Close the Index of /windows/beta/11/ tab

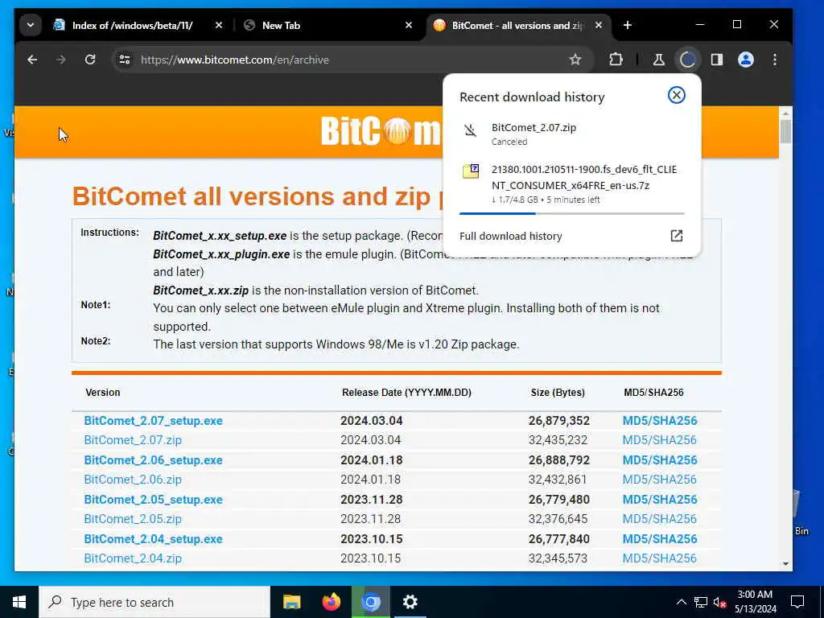(x=219, y=25)
